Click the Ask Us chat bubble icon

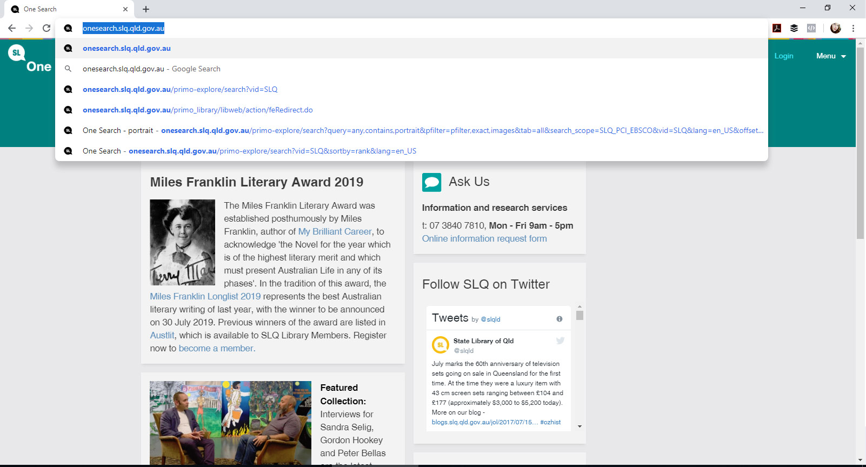point(432,182)
